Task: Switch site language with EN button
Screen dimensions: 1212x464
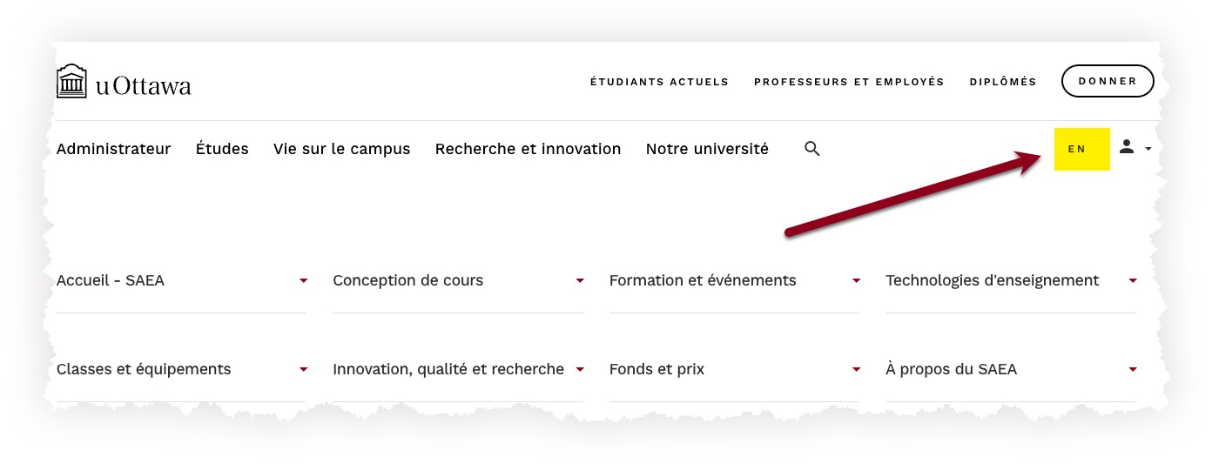Action: (x=1081, y=149)
